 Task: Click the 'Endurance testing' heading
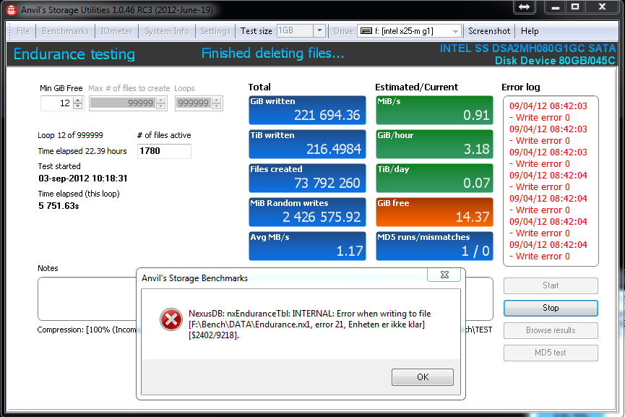(x=74, y=53)
